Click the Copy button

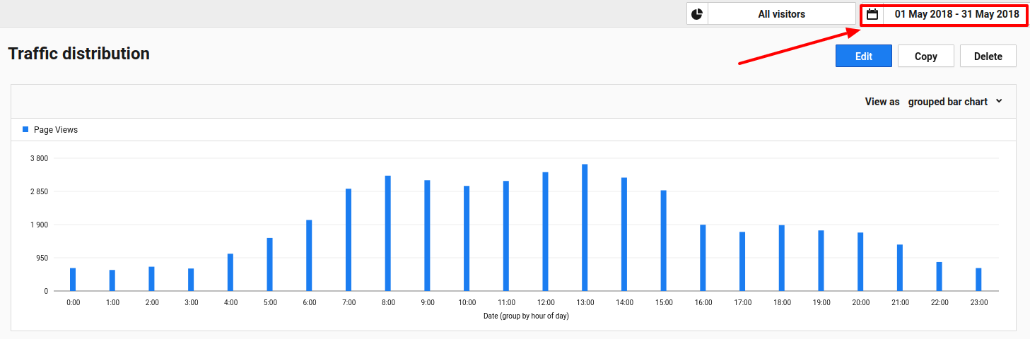926,56
